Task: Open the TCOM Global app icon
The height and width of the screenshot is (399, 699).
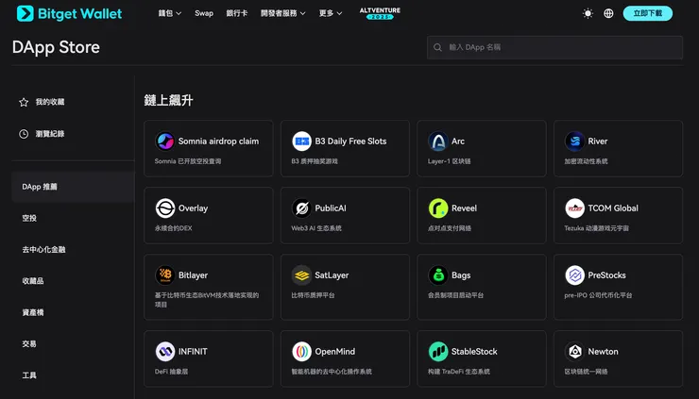Action: tap(574, 208)
